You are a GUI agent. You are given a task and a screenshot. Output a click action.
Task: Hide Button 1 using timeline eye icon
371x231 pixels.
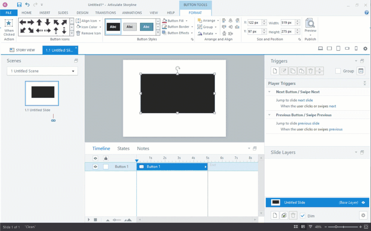95,167
